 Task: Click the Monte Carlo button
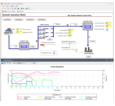30,20
